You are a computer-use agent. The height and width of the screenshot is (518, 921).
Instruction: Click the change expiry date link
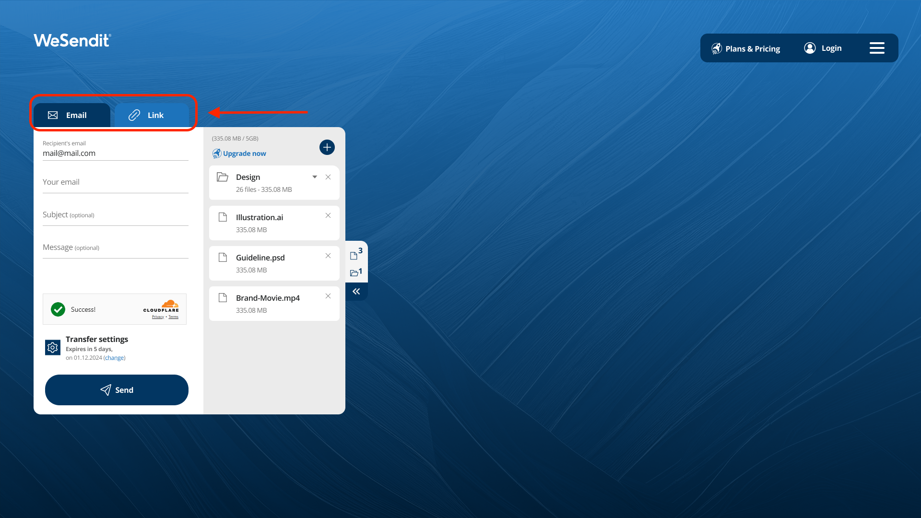[115, 358]
